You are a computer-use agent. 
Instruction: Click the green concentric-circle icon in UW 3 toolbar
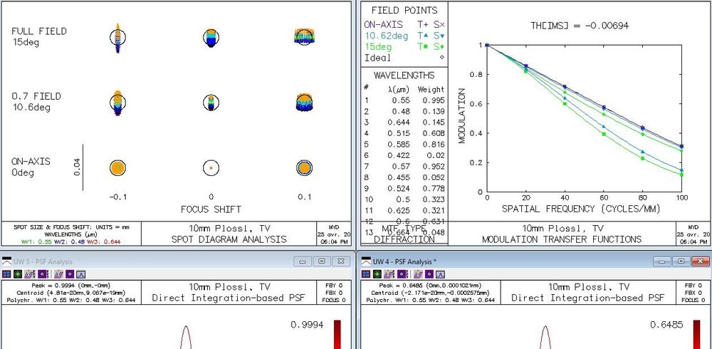point(18,274)
